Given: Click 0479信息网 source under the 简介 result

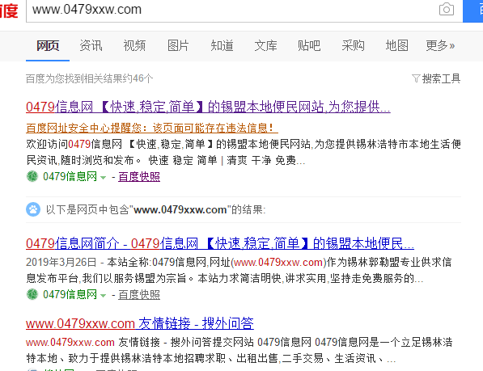Looking at the screenshot, I should click(70, 294).
